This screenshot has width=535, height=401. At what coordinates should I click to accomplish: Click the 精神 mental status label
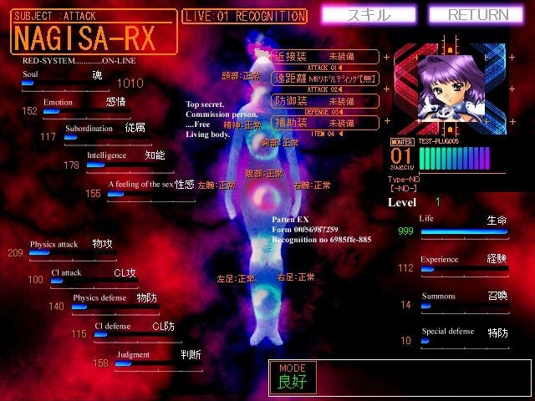point(242,124)
